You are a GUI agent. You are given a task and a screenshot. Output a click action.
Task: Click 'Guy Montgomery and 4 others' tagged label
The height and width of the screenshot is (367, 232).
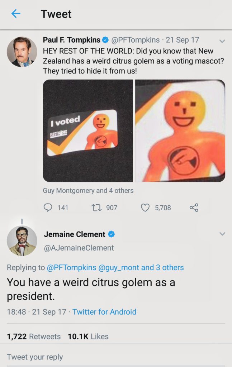88,191
